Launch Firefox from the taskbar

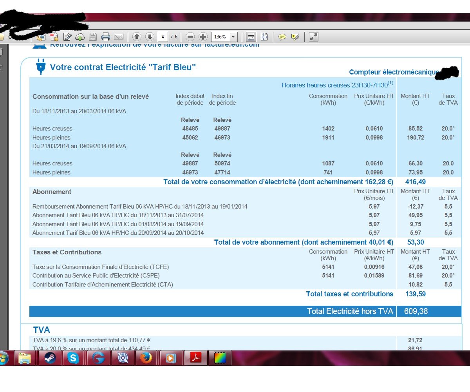146,358
